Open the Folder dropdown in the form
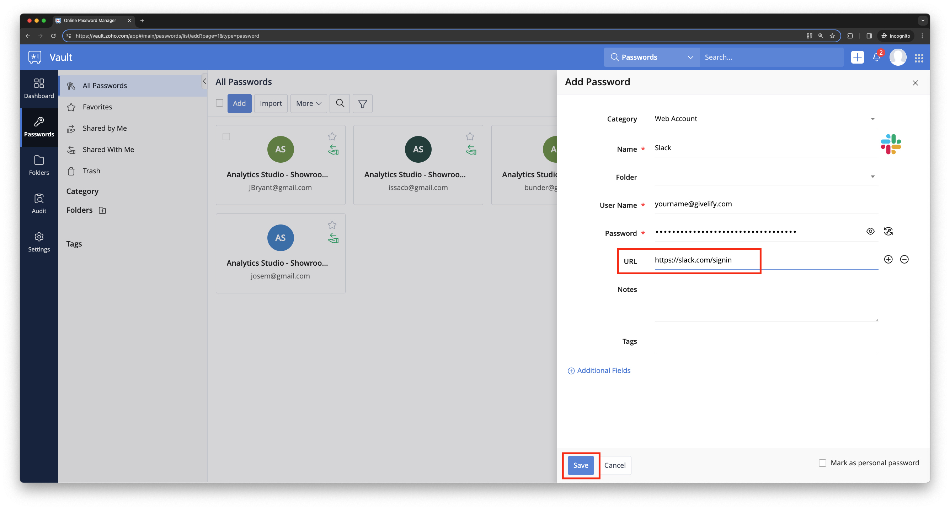 (766, 177)
